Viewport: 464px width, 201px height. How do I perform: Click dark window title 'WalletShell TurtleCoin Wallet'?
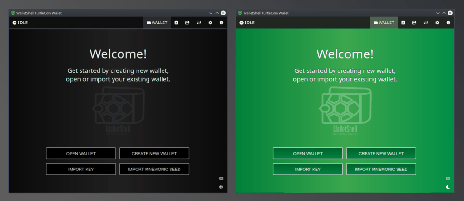[x=40, y=13]
